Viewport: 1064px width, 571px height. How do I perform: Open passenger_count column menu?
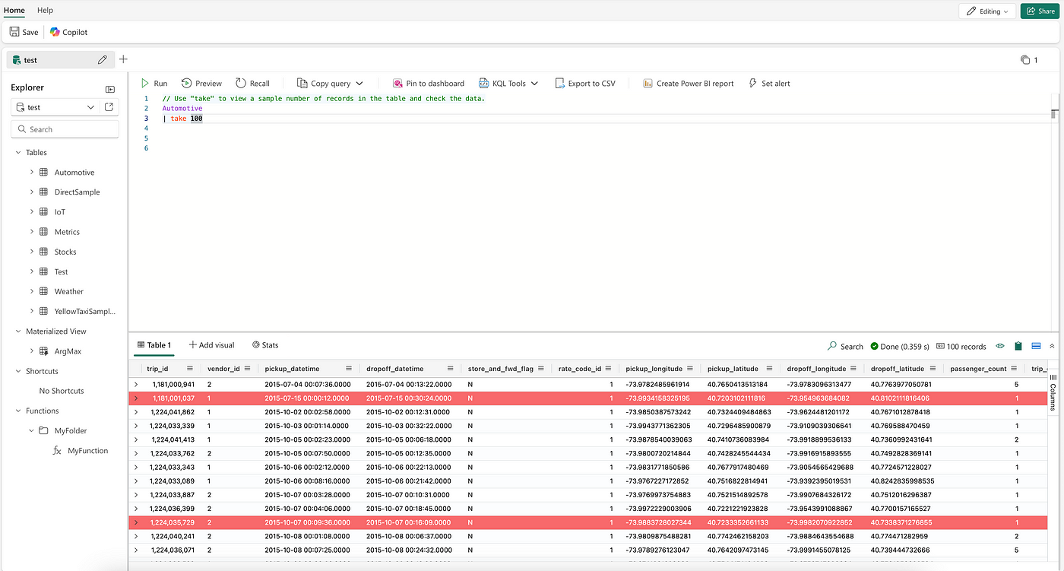coord(1014,369)
